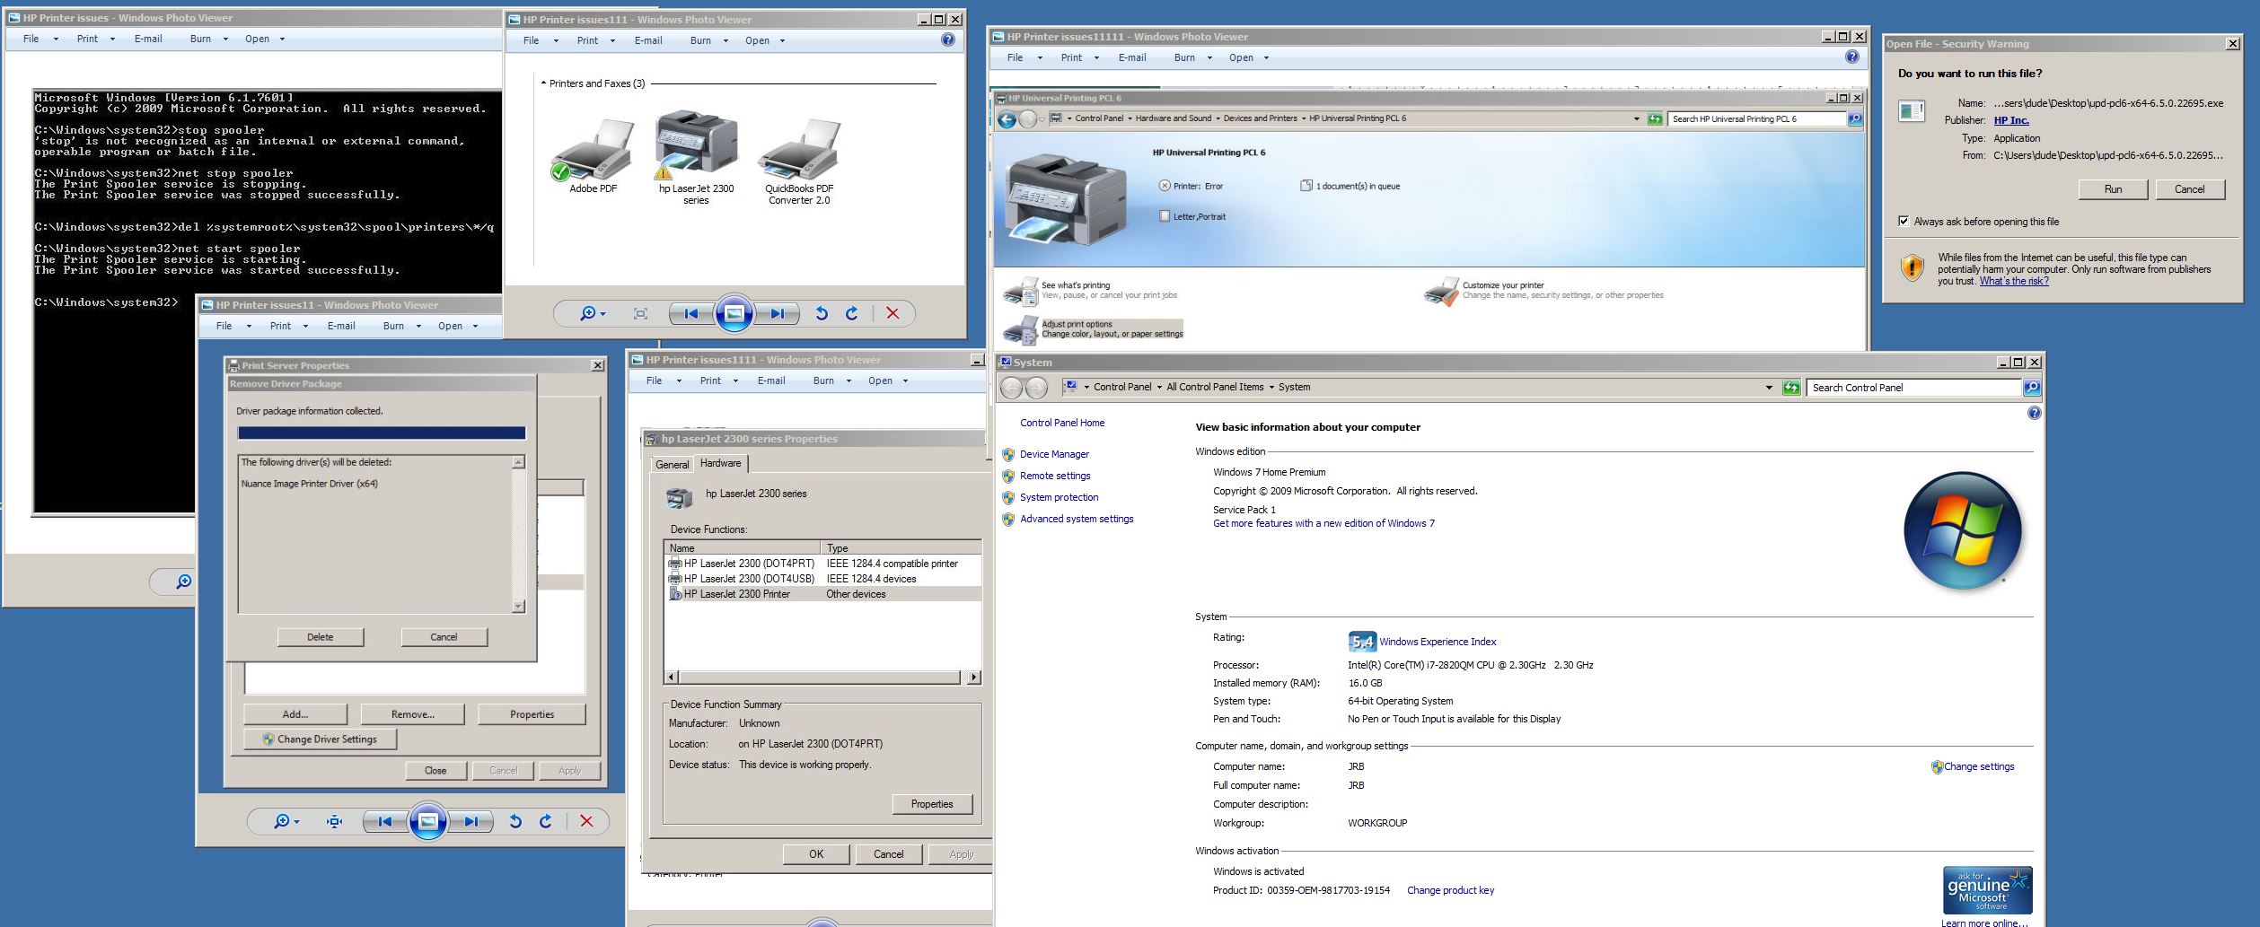The width and height of the screenshot is (2260, 927).
Task: Delete image with red X in issues111 viewer
Action: tap(893, 313)
